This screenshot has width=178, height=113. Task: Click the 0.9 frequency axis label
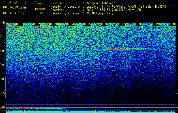click(x=2, y=65)
